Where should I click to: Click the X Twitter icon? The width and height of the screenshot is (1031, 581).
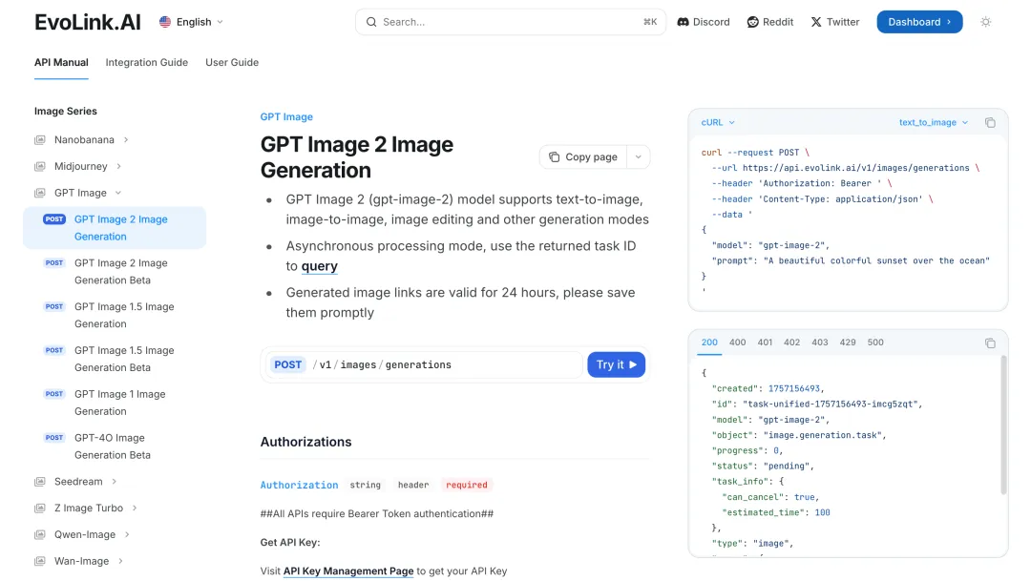click(x=816, y=22)
